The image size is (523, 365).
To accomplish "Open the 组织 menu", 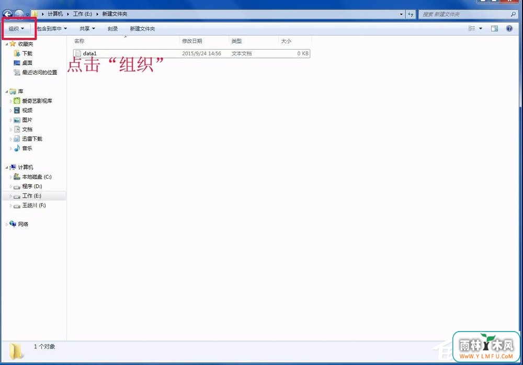I will point(16,29).
